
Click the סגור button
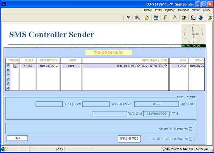pyautogui.click(x=17, y=138)
